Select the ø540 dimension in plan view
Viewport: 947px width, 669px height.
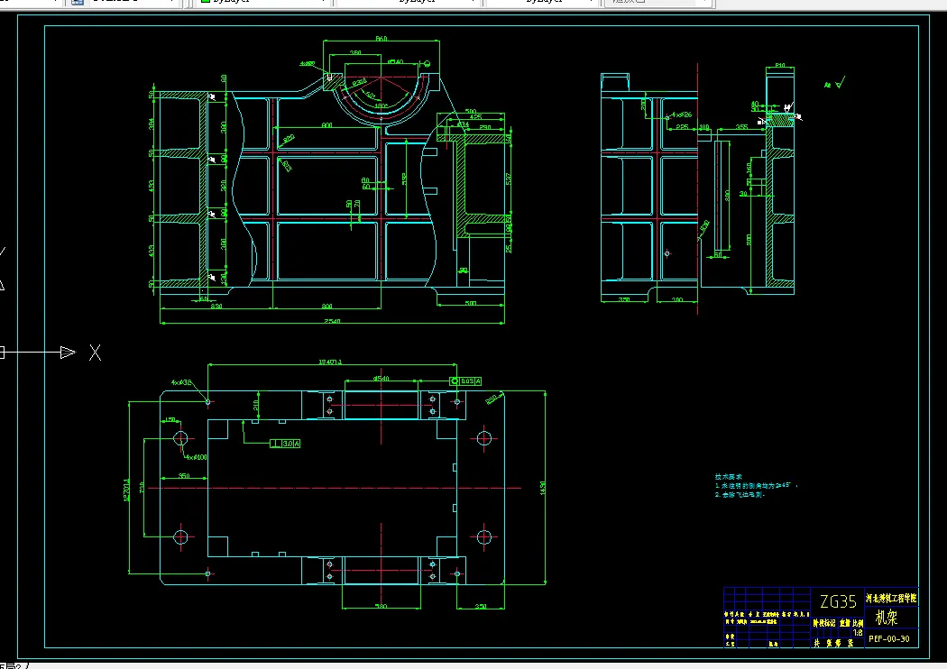(382, 379)
